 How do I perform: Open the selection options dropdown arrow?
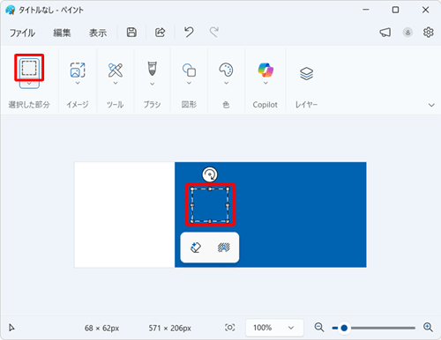(29, 85)
